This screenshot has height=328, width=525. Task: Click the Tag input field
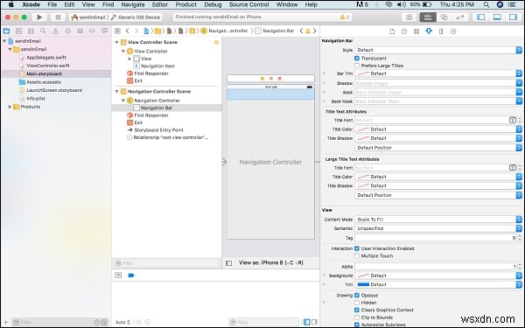click(x=436, y=238)
